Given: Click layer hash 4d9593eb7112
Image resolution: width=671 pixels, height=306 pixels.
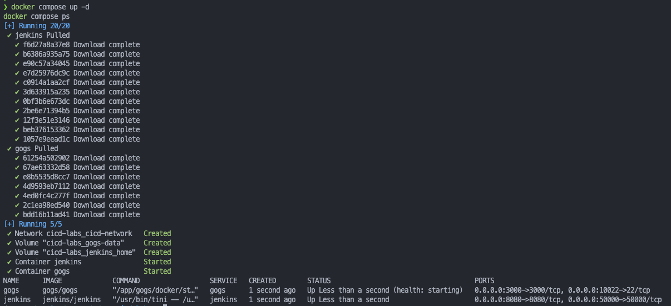Looking at the screenshot, I should 46,186.
